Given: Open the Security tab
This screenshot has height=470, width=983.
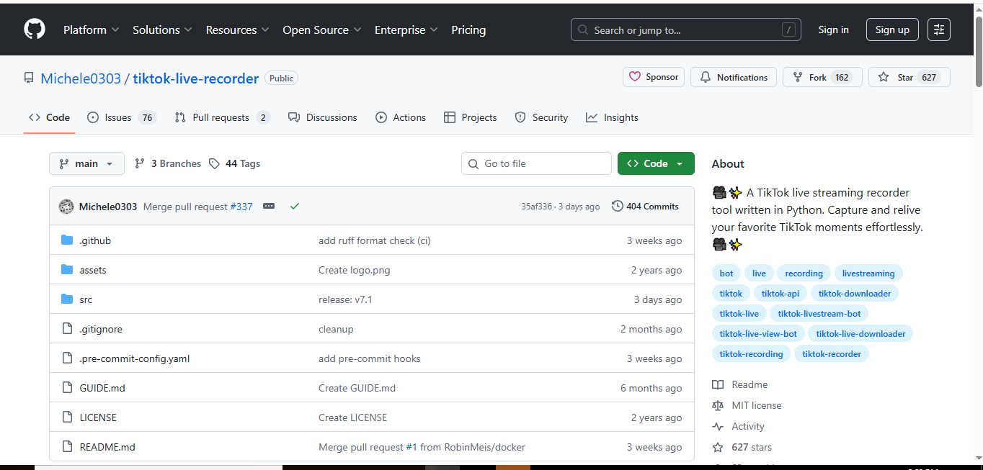Looking at the screenshot, I should point(541,117).
